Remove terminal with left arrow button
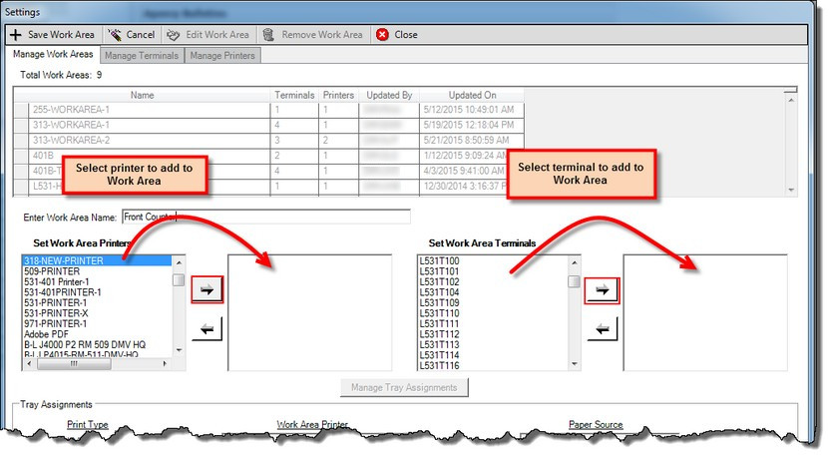The image size is (829, 461). click(x=602, y=329)
